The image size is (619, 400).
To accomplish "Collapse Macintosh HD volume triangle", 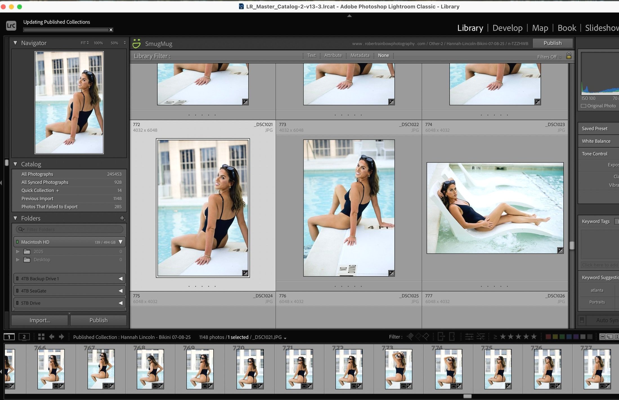I will point(120,242).
